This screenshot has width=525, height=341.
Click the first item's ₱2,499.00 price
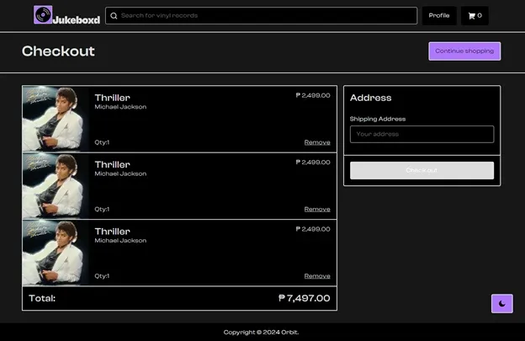pyautogui.click(x=313, y=95)
